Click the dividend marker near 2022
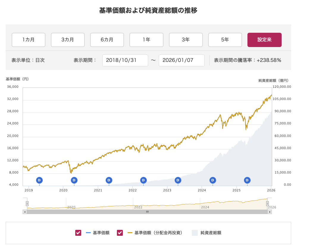 [143, 180]
